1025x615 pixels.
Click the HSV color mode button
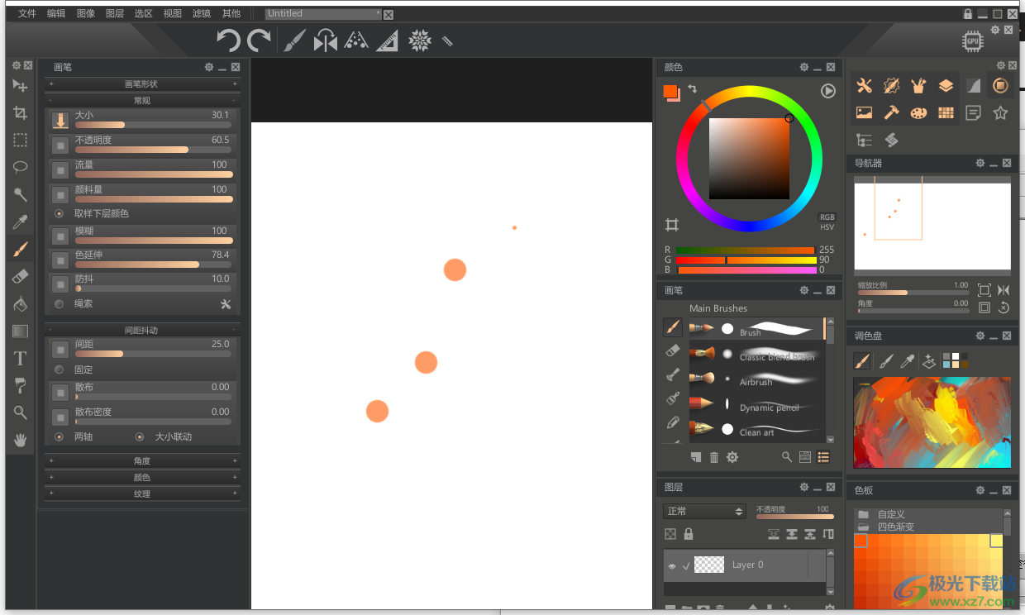pyautogui.click(x=827, y=226)
